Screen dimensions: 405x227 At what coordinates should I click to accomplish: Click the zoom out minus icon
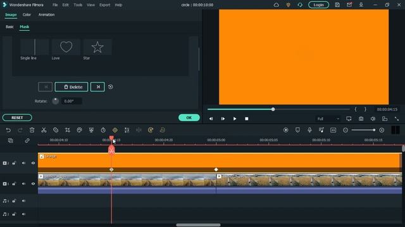(x=346, y=130)
